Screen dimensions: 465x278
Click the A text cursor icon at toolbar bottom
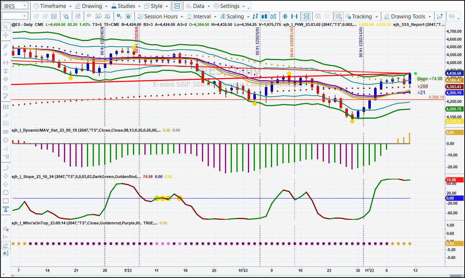(x=5, y=253)
